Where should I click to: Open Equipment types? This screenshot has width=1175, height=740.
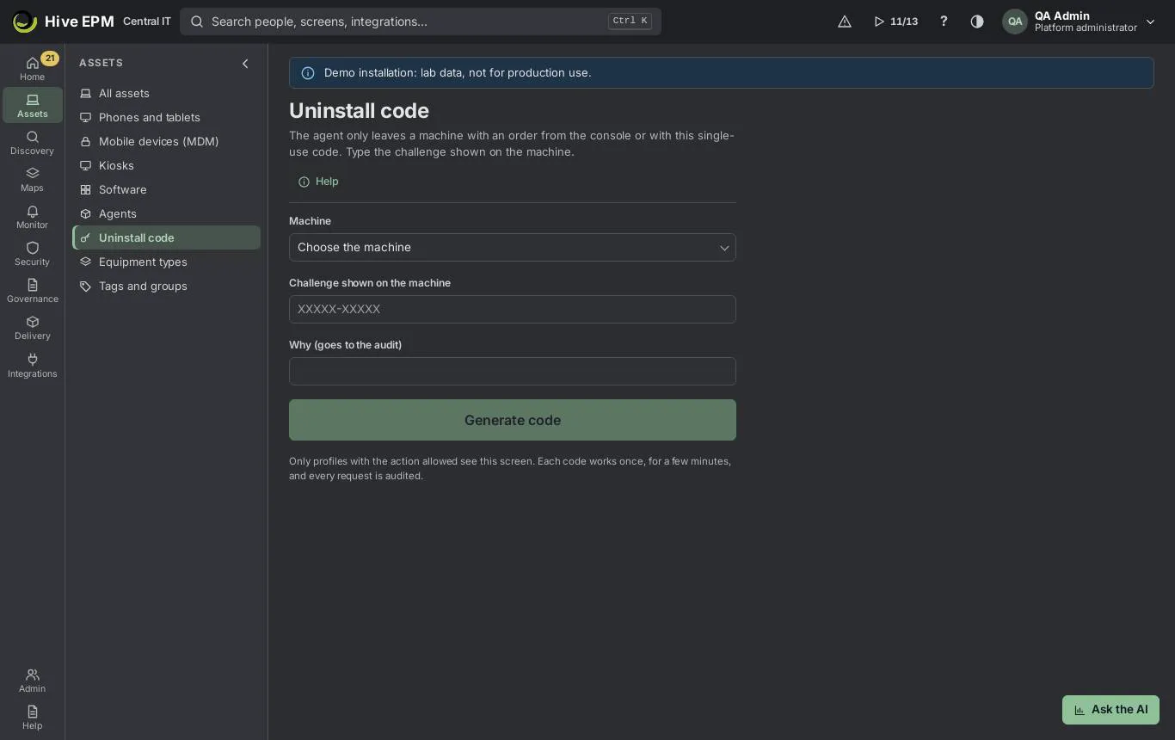point(166,262)
